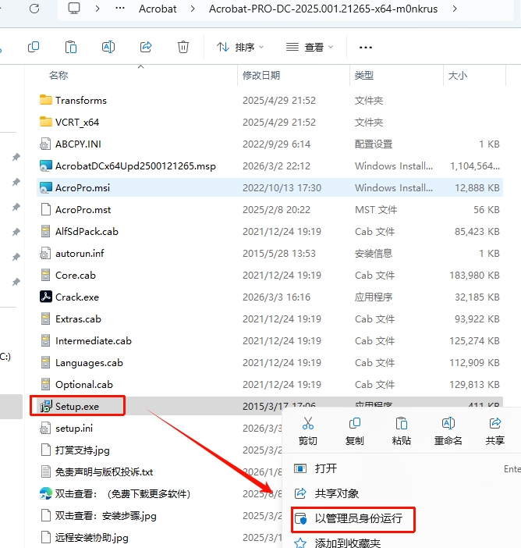The width and height of the screenshot is (521, 548).
Task: Click the toolbar Copy icon
Action: pos(34,47)
